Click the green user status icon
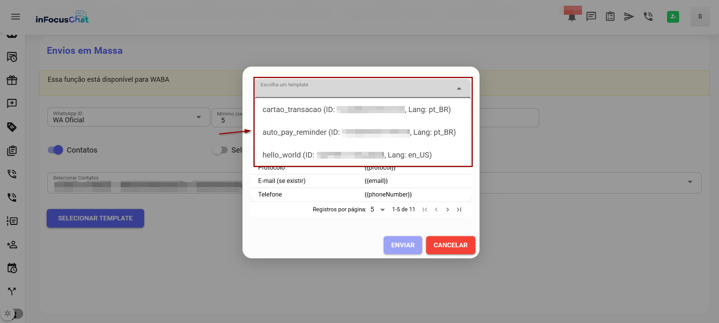The image size is (719, 323). coord(673,17)
